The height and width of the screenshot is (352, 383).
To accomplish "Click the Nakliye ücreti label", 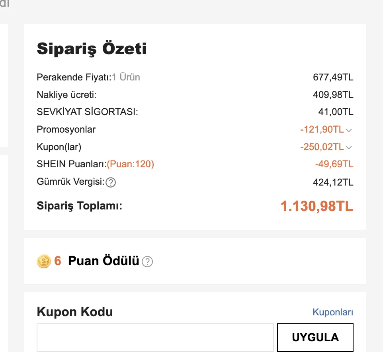I will pos(66,95).
